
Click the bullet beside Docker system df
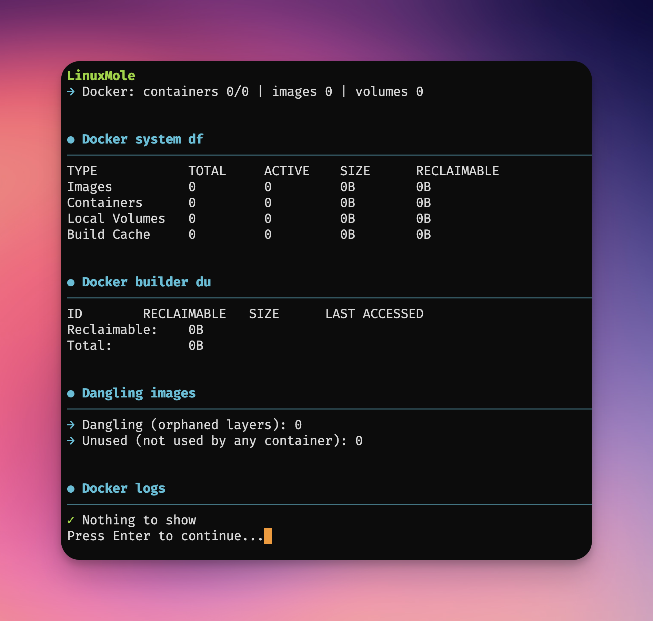[71, 140]
